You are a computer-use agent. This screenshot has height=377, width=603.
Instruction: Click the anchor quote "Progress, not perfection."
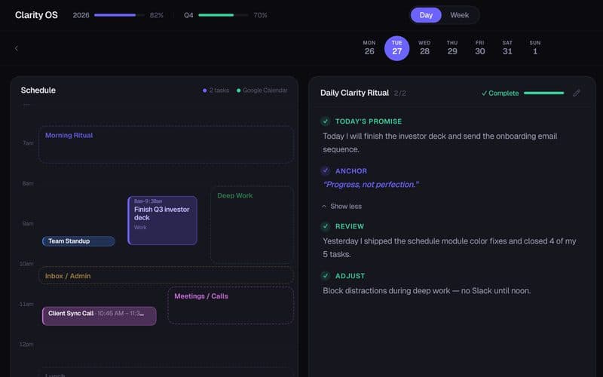pyautogui.click(x=371, y=185)
